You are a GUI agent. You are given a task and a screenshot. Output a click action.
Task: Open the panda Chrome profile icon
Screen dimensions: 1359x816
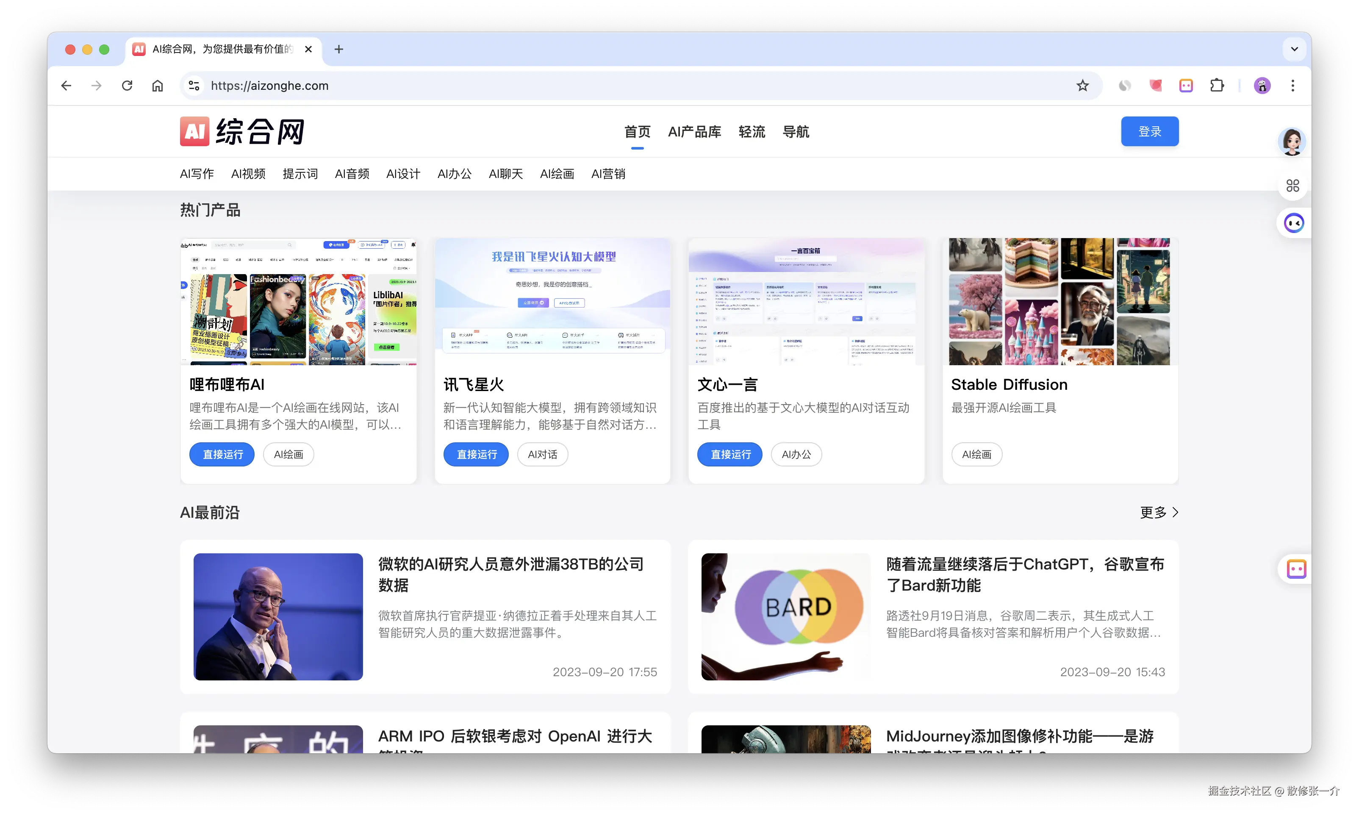[x=1262, y=85]
